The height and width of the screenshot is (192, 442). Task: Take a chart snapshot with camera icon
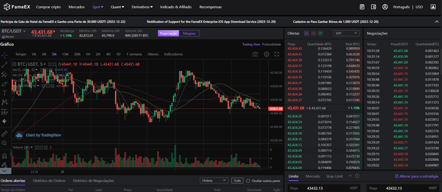pyautogui.click(x=255, y=54)
